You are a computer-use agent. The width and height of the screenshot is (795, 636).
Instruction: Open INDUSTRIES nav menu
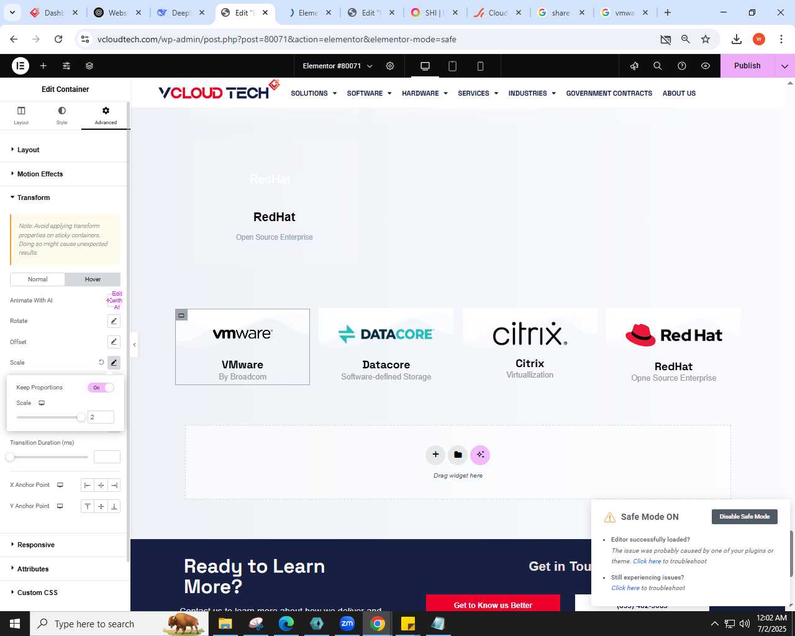(532, 93)
